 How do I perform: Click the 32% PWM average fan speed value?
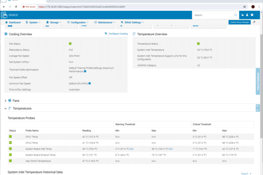(74, 56)
